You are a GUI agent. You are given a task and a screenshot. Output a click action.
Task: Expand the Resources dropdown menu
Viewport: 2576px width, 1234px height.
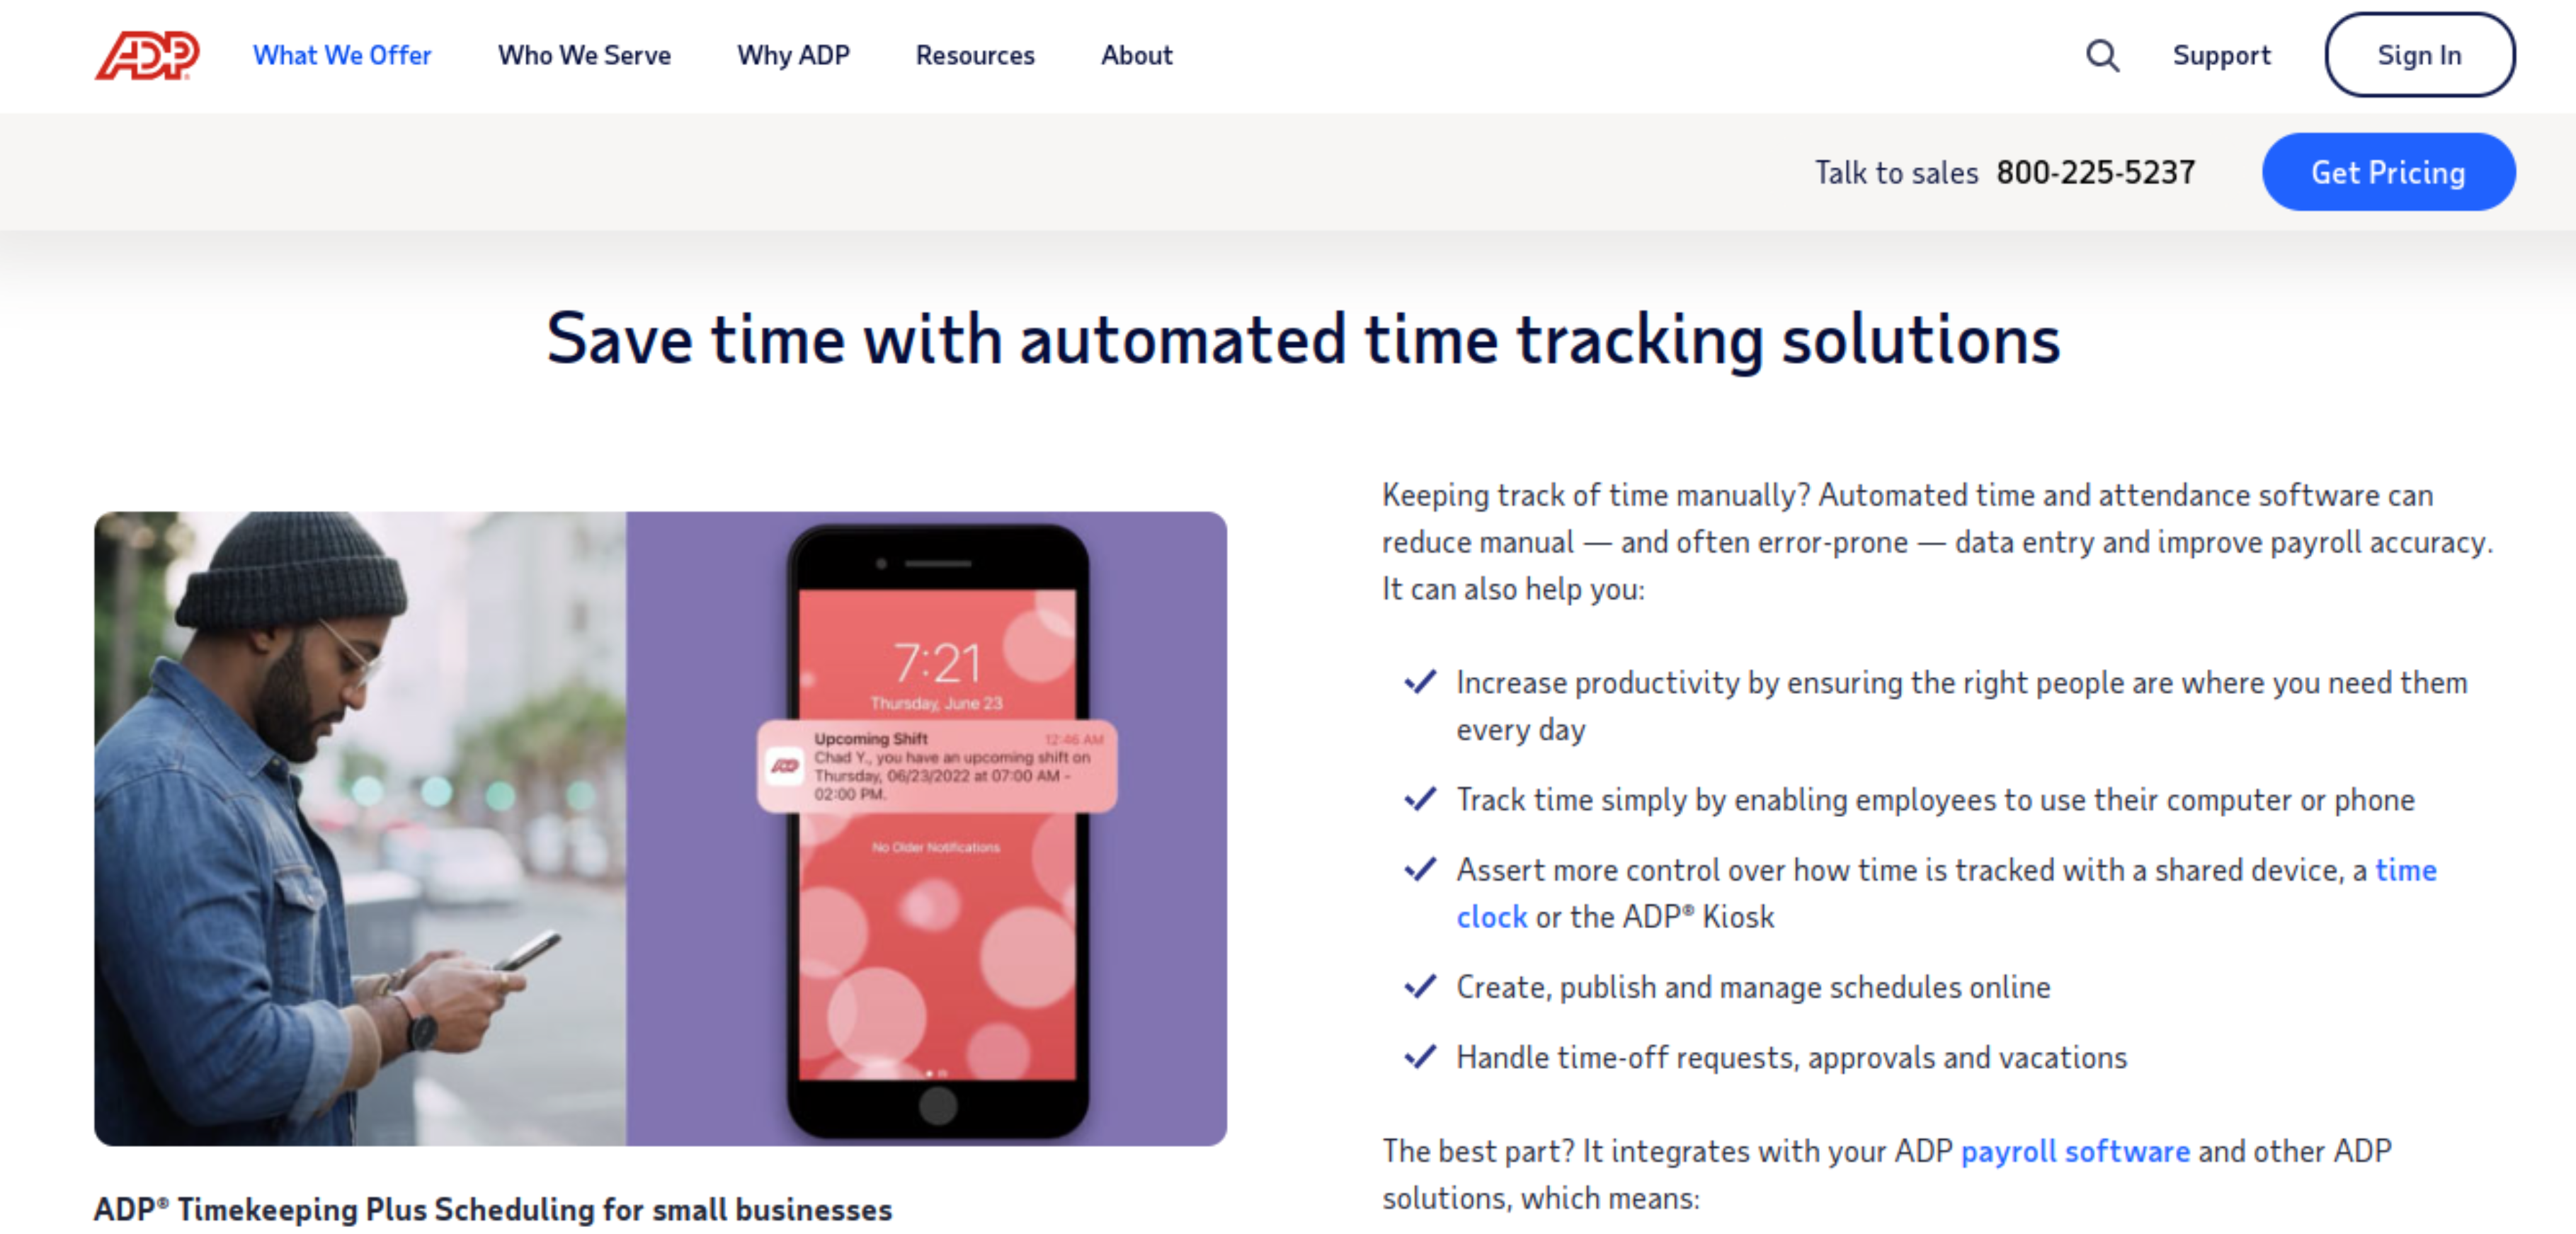click(x=976, y=56)
